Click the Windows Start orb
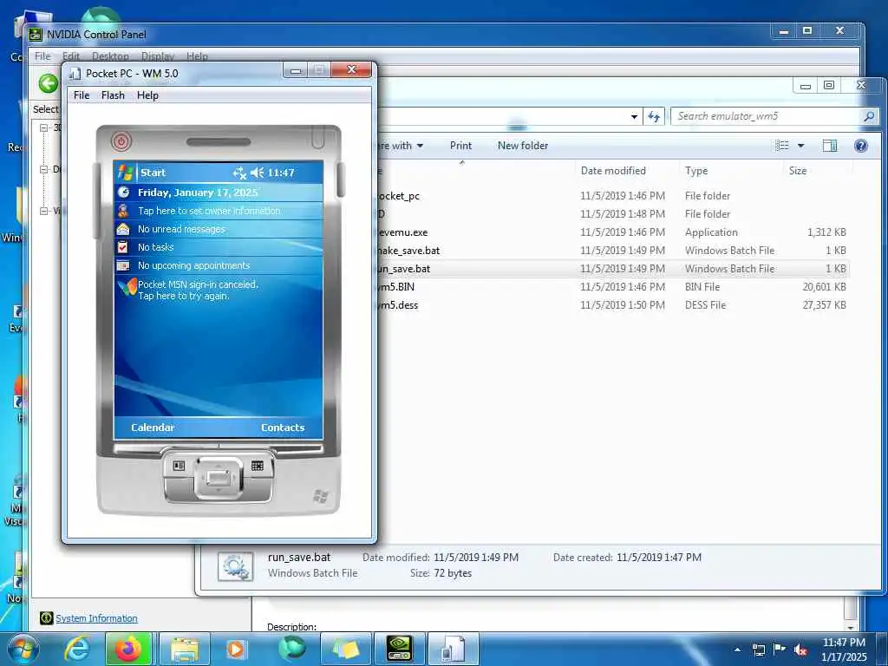The image size is (888, 666). point(23,649)
